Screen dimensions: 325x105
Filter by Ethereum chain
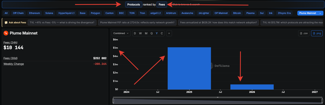pos(35,13)
